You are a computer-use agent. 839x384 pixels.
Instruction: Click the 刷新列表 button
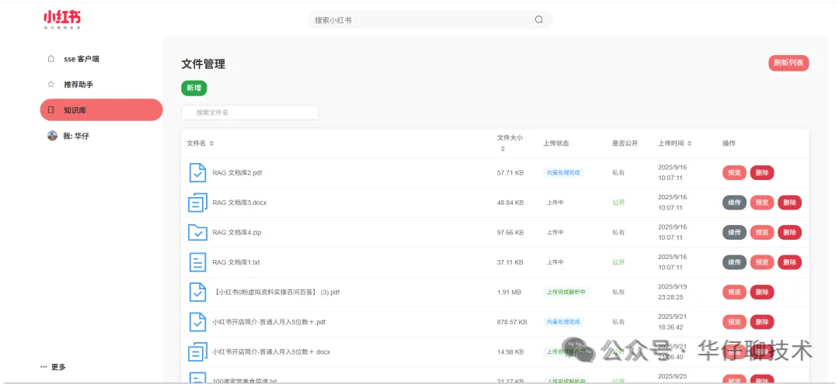[x=789, y=63]
